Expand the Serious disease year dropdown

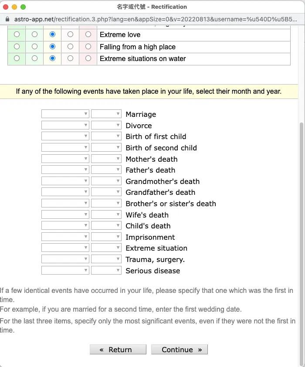point(106,271)
